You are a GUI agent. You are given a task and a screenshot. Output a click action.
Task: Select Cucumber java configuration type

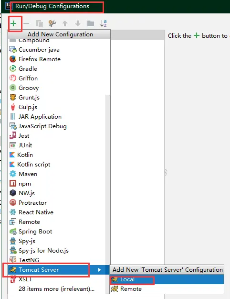[x=59, y=50]
